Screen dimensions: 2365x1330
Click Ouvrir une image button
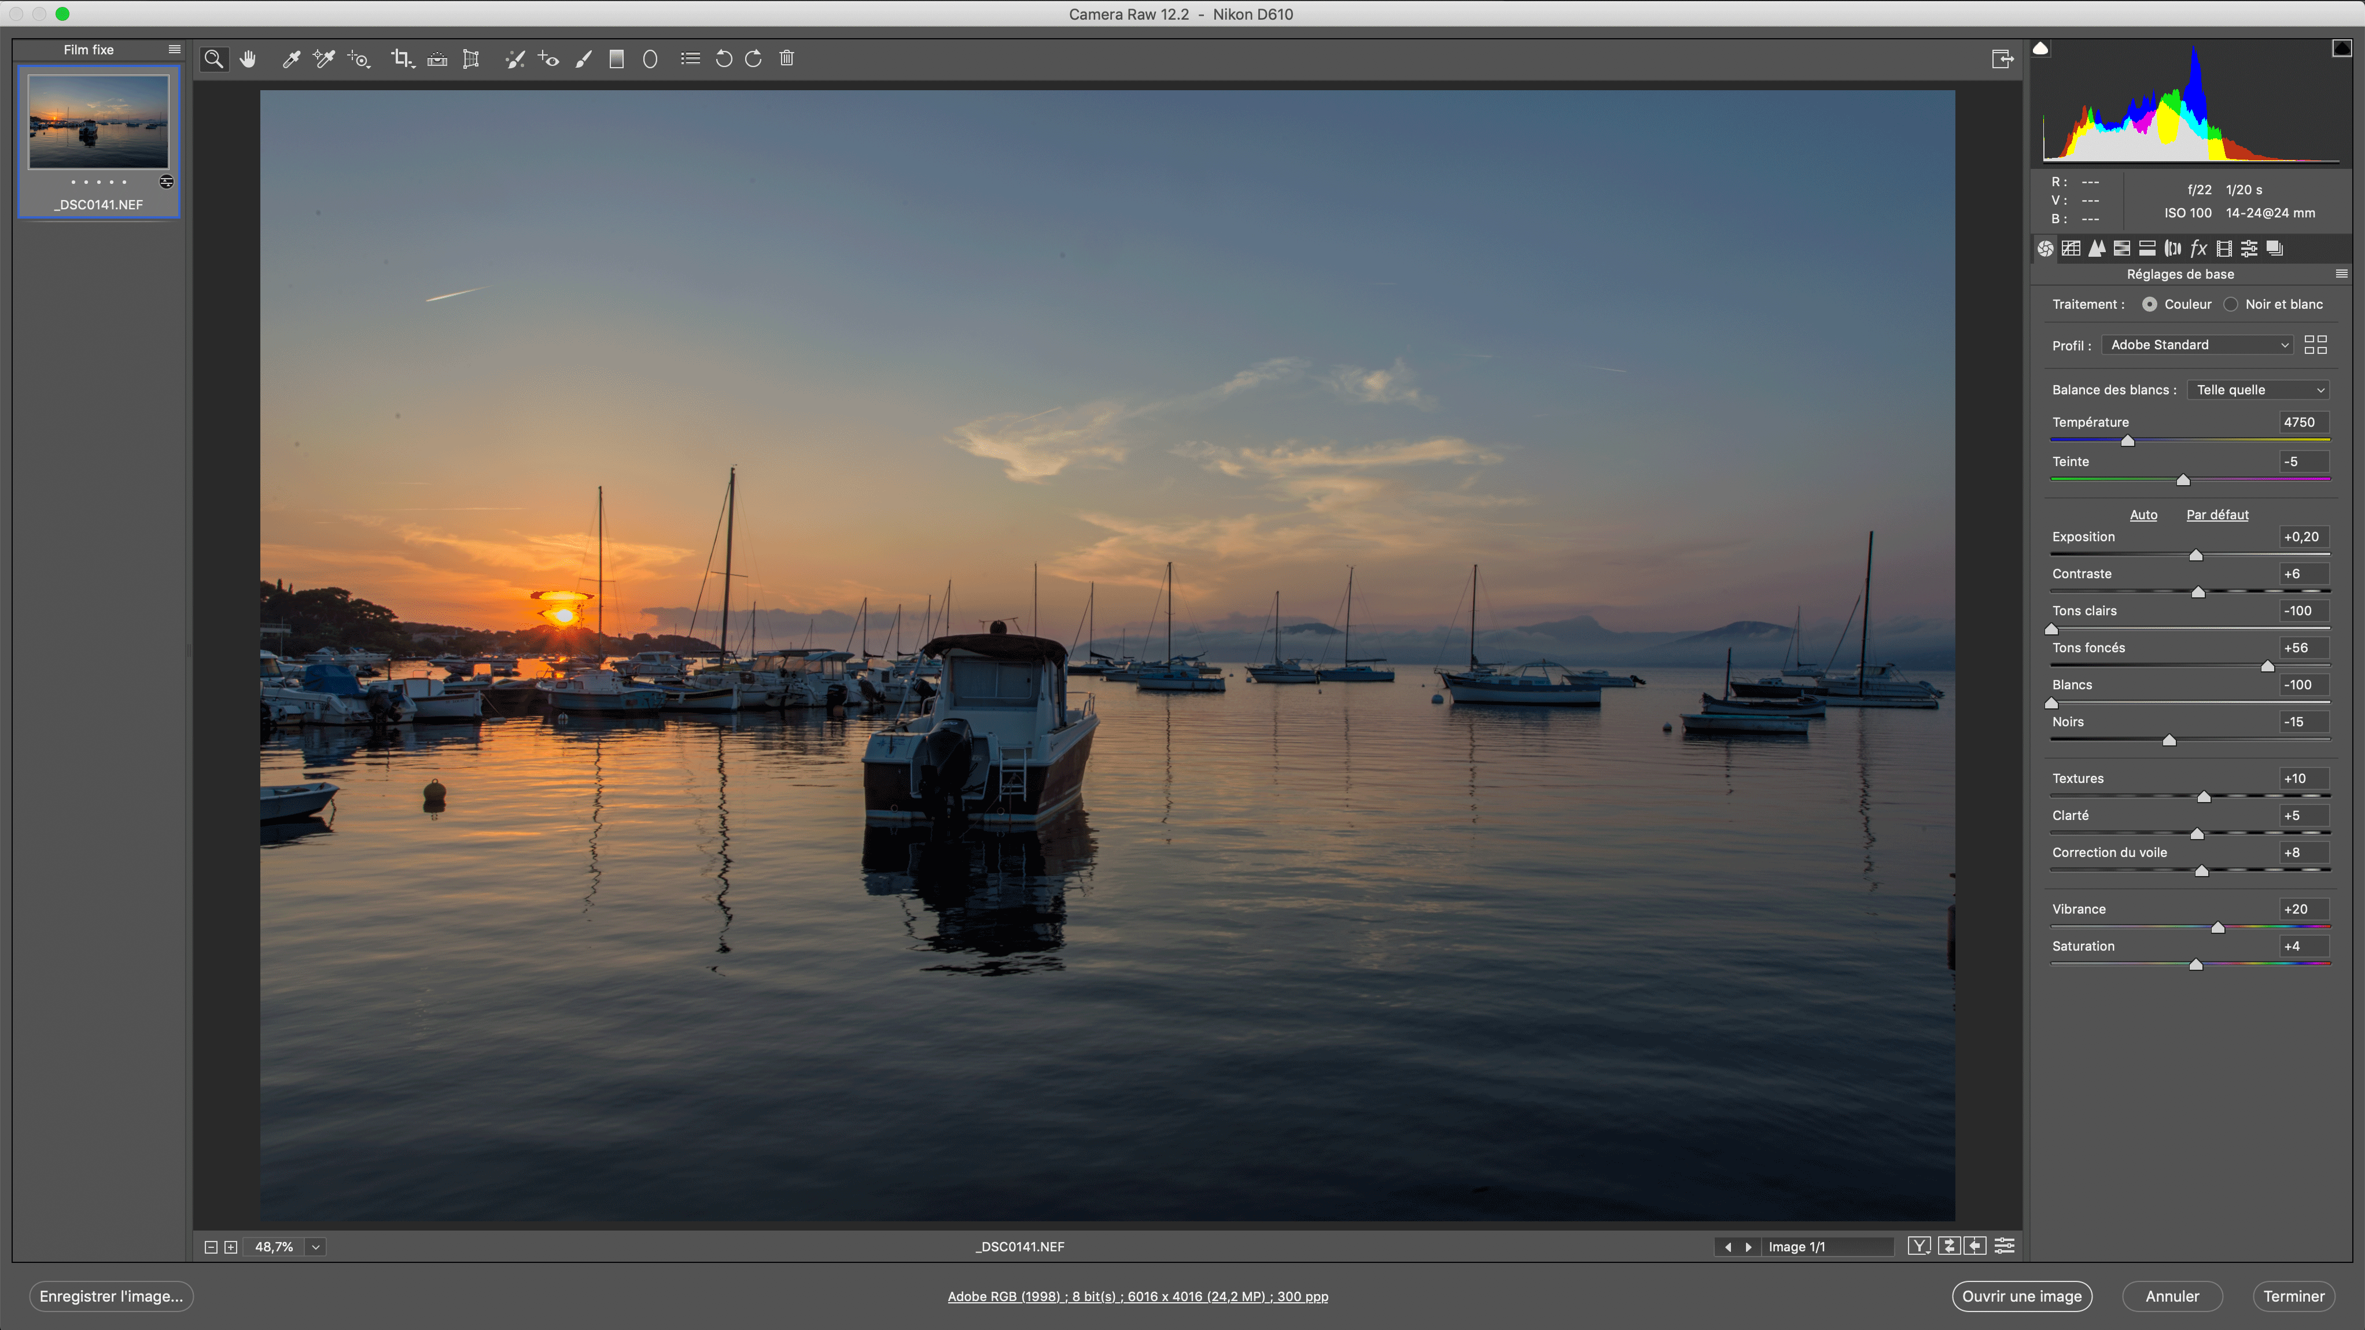click(2021, 1296)
